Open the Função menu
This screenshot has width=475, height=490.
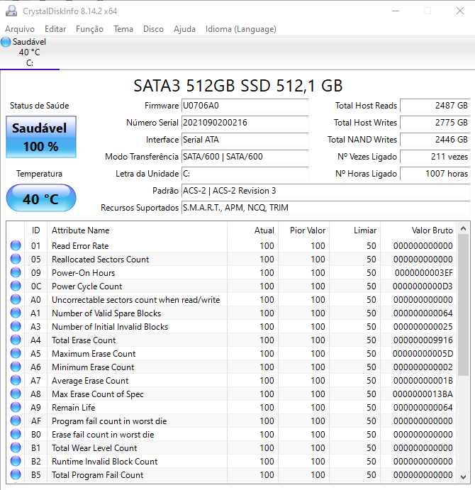[89, 29]
